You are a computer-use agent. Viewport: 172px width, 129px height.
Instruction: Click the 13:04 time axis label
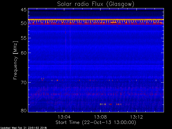pyautogui.click(x=64, y=117)
